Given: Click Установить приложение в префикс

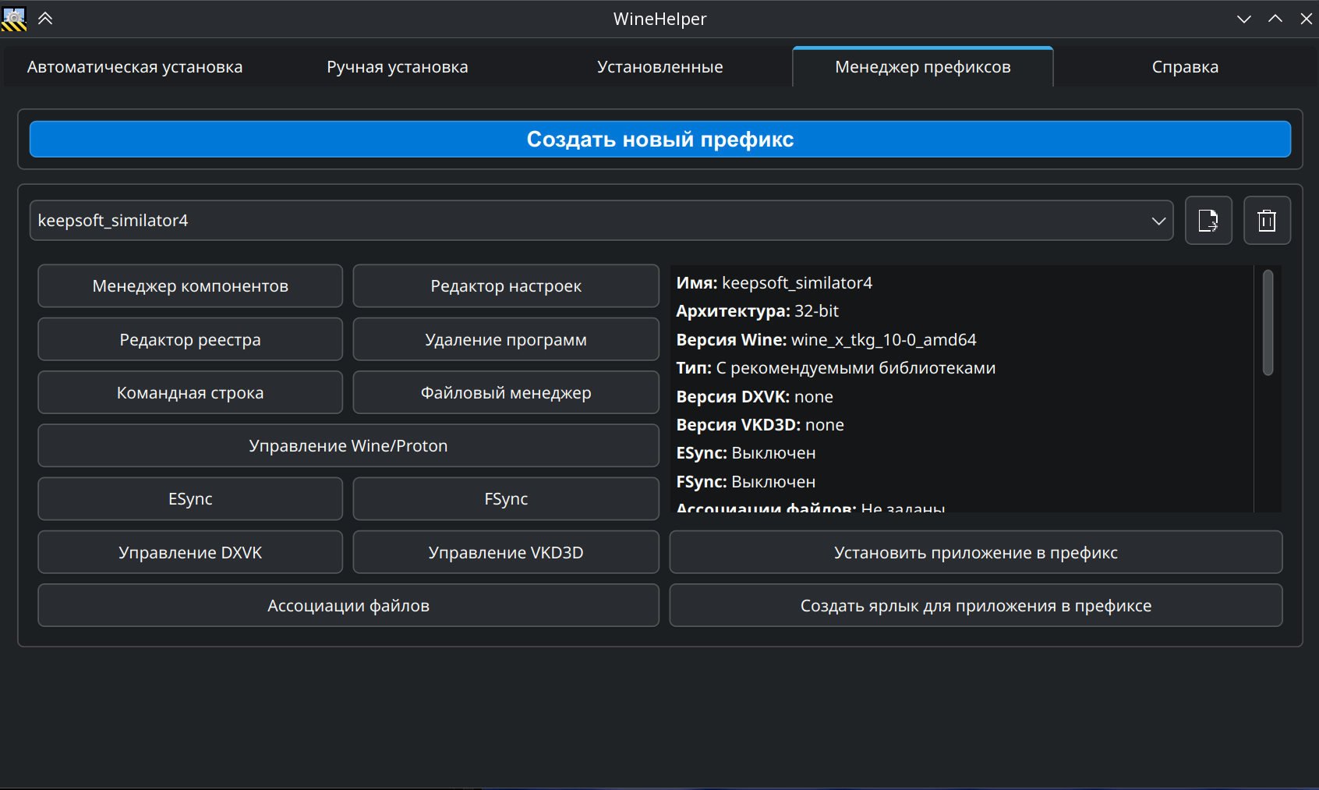Looking at the screenshot, I should click(975, 552).
